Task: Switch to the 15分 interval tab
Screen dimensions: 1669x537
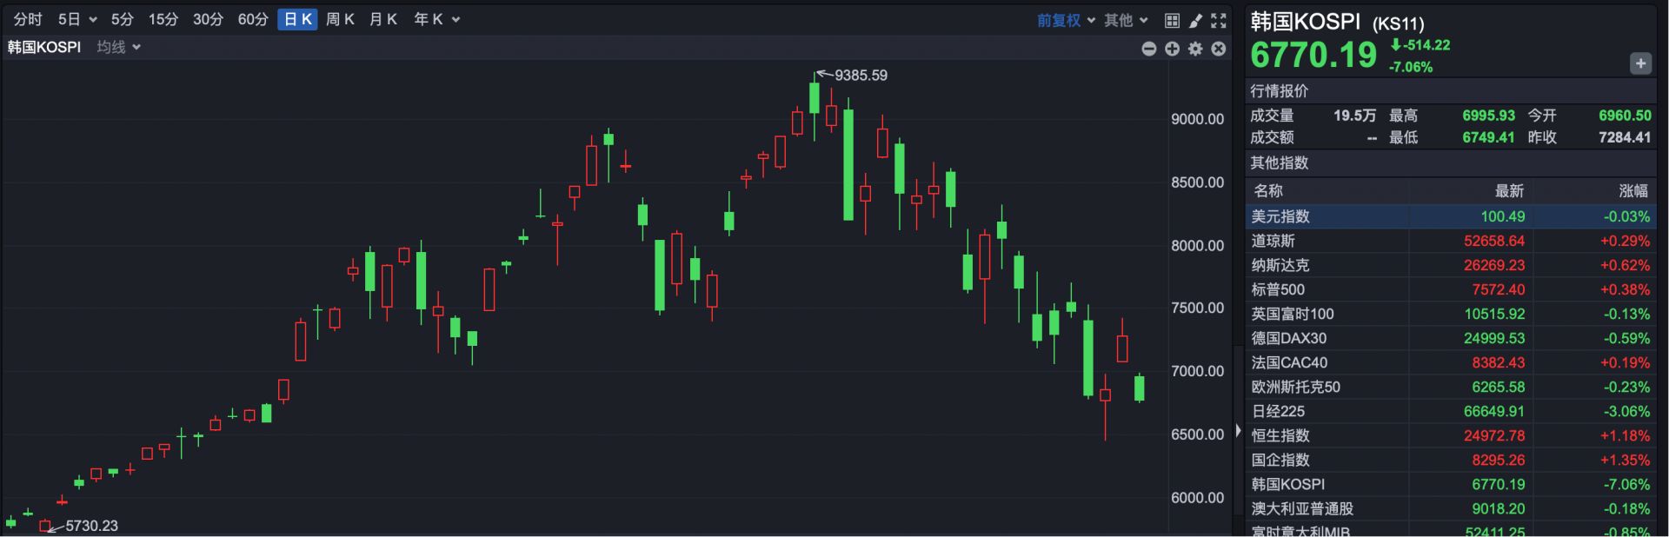Action: point(163,19)
